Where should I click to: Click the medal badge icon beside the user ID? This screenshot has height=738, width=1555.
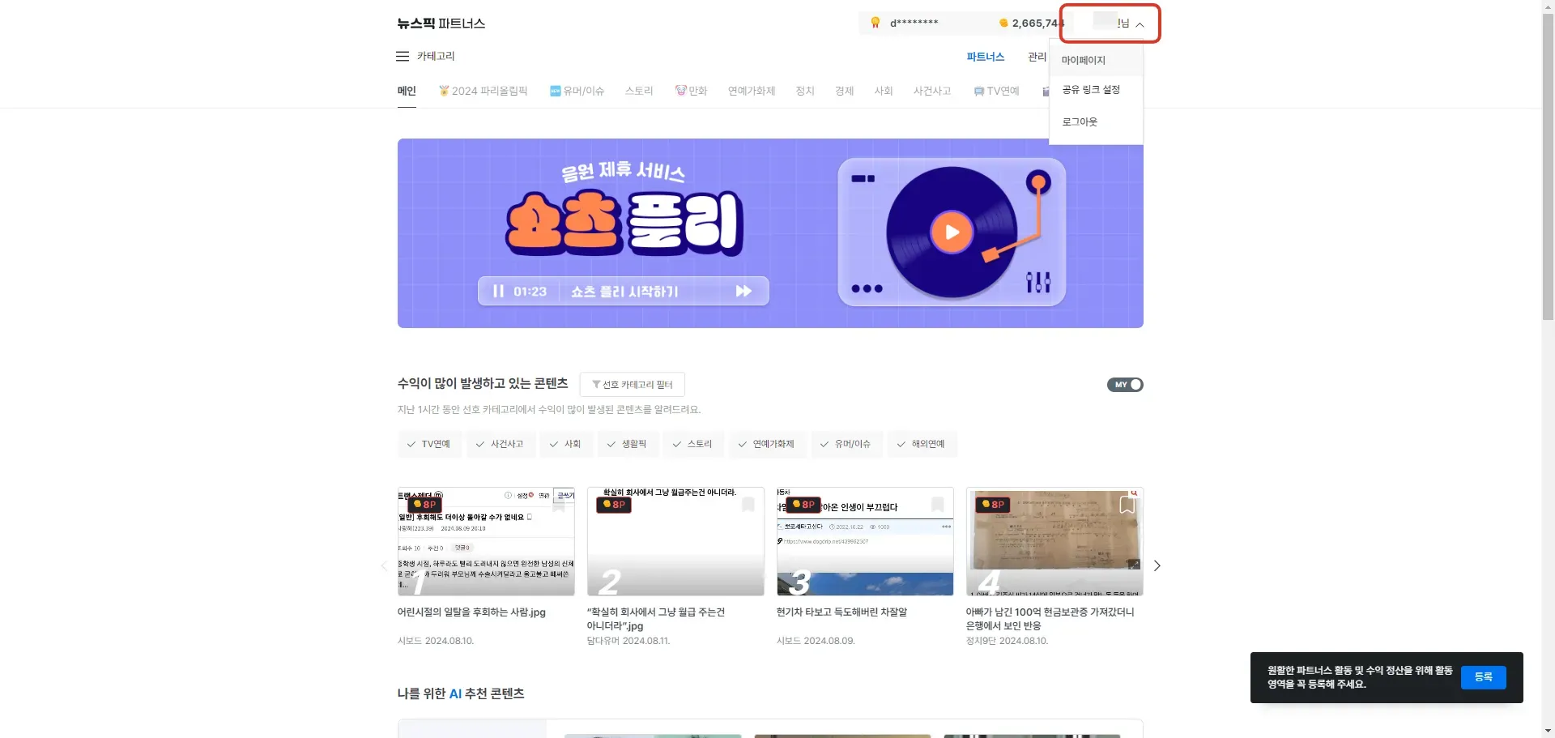coord(875,23)
